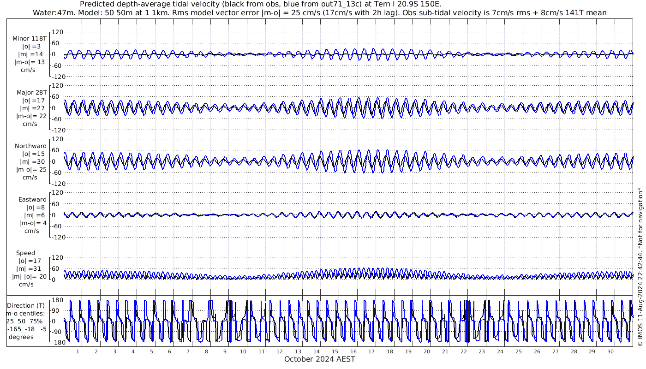Click '|m| =14' in the Minor panel
The image size is (646, 369).
[31, 54]
